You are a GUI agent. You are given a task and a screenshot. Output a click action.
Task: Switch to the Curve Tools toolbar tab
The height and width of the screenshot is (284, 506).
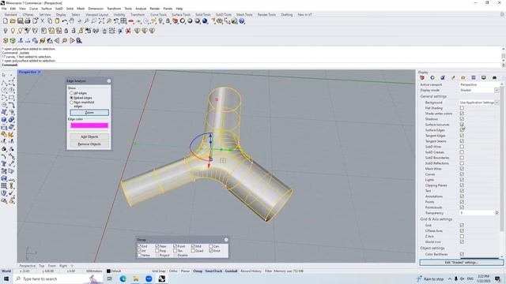(158, 15)
